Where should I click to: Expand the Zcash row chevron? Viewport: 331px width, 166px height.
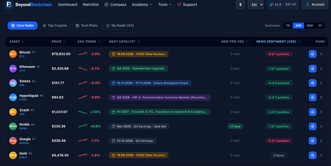321,112
